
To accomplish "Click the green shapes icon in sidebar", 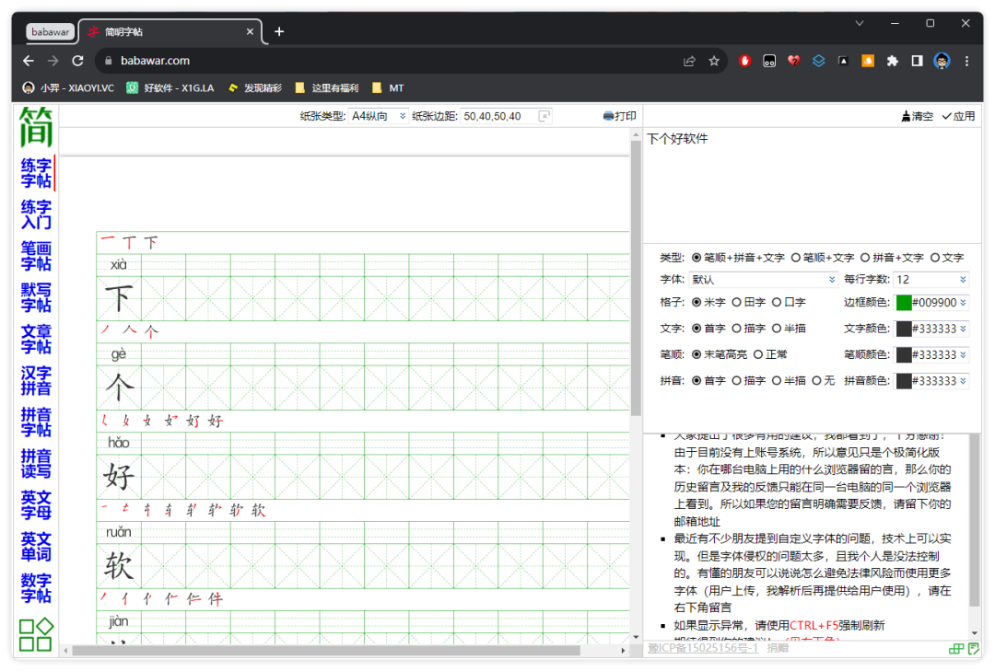I will click(36, 634).
